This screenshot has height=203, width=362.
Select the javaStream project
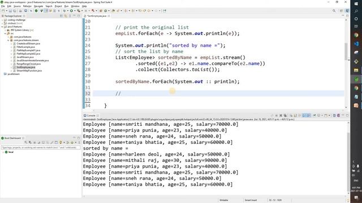(14, 74)
